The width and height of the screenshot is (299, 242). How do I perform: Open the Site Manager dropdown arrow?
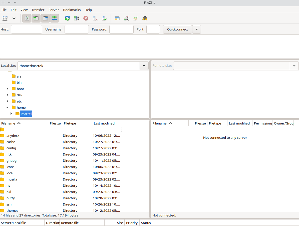[14, 18]
